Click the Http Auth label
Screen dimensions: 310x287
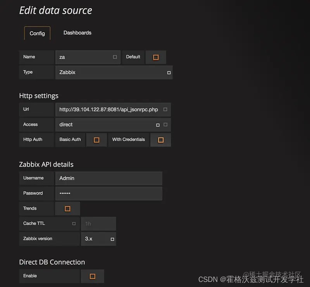(33, 140)
